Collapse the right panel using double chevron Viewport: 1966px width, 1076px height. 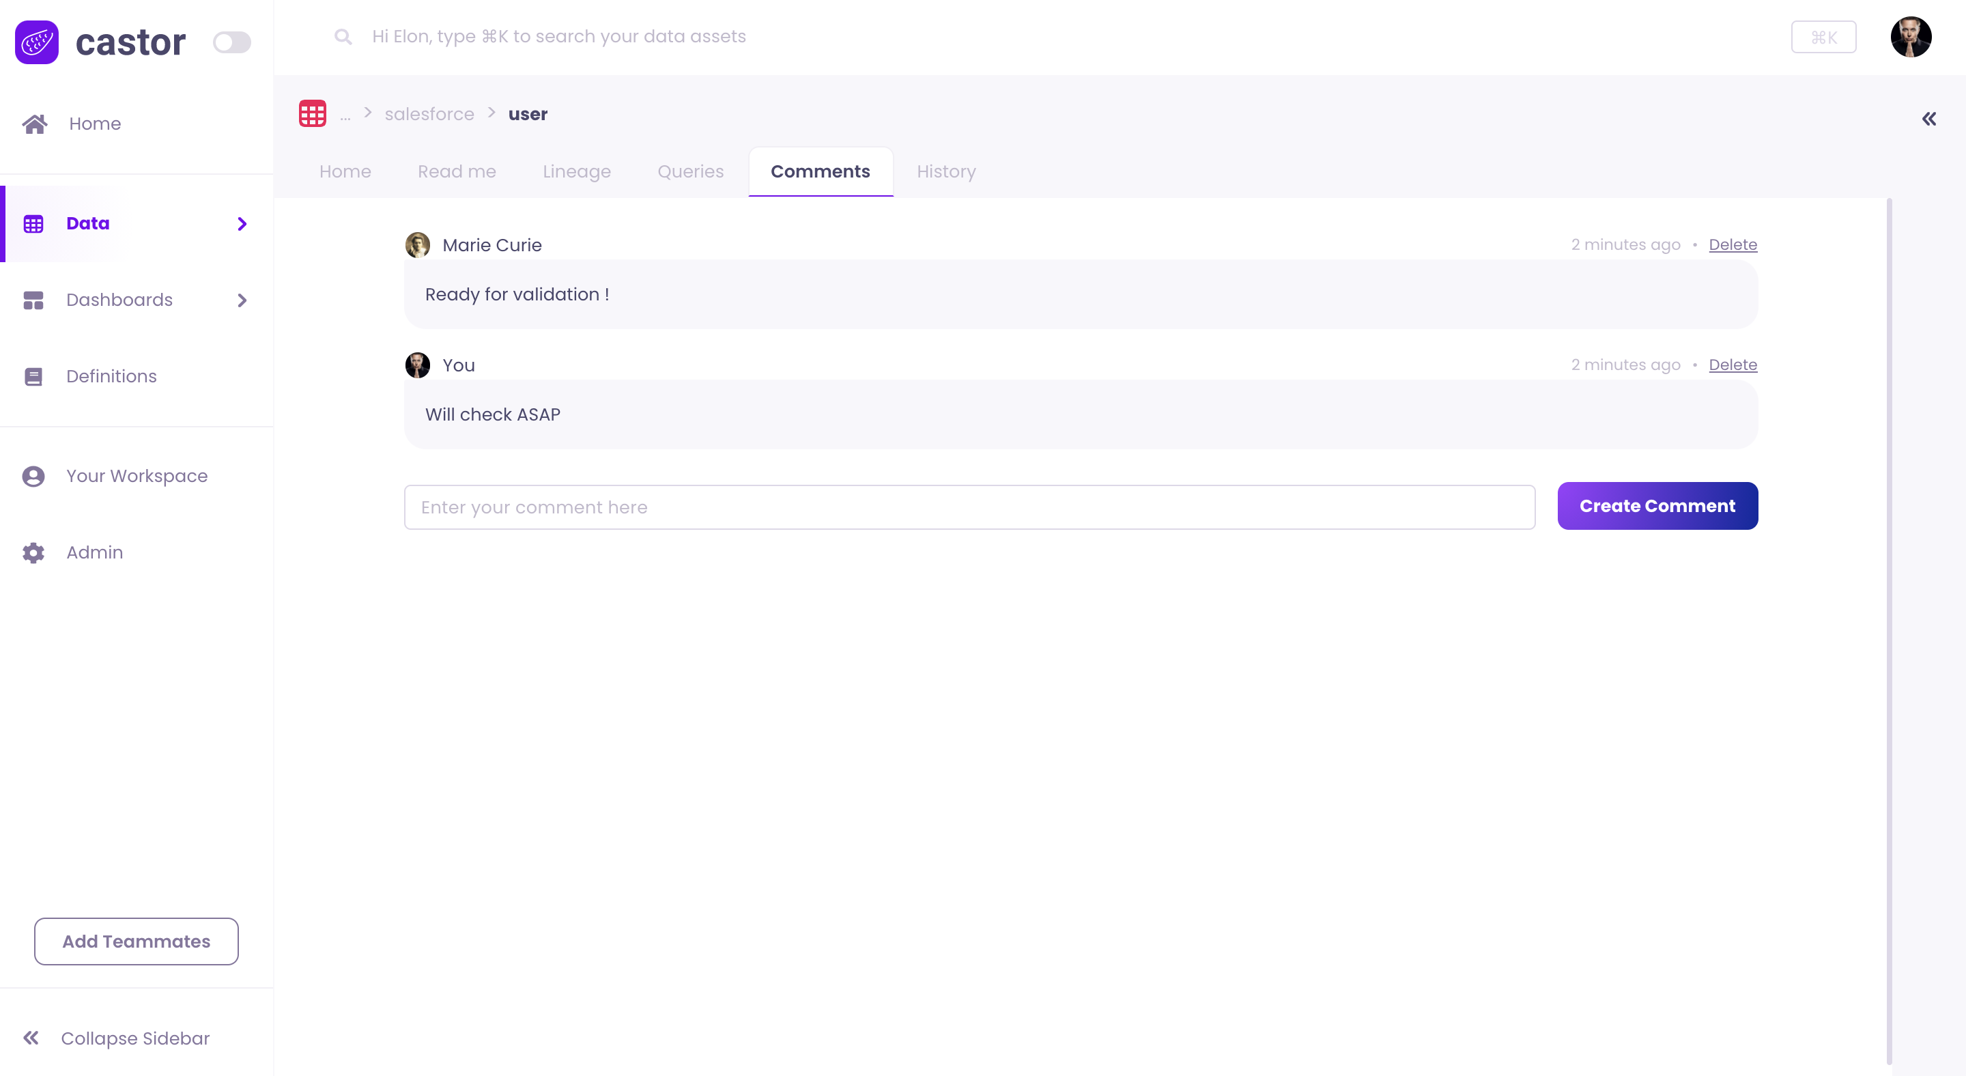(1928, 119)
